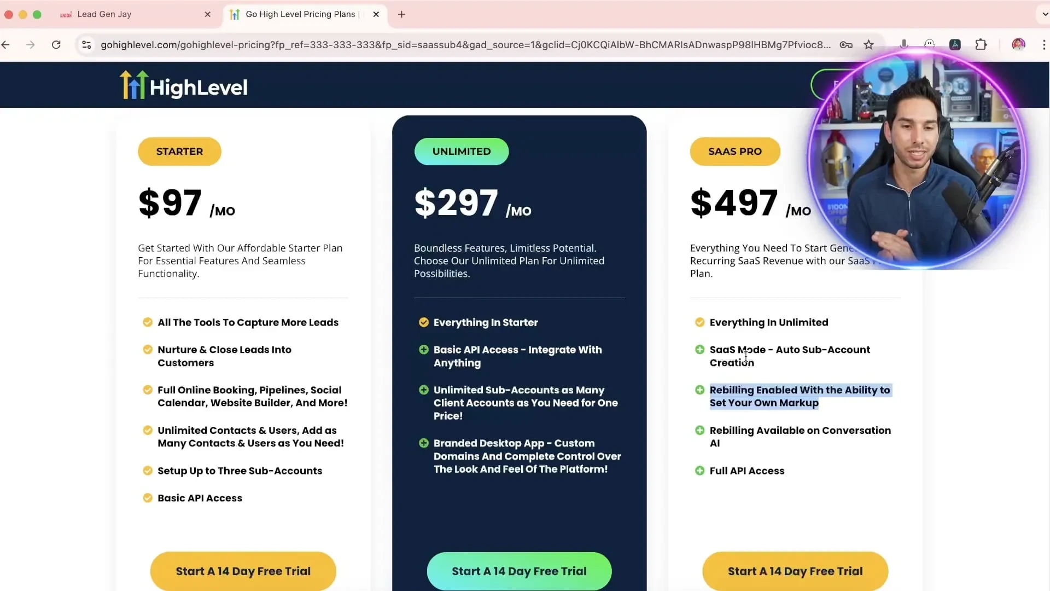The height and width of the screenshot is (591, 1050).
Task: Click 'Unlimited Contacts & Users' feature text
Action: click(251, 437)
